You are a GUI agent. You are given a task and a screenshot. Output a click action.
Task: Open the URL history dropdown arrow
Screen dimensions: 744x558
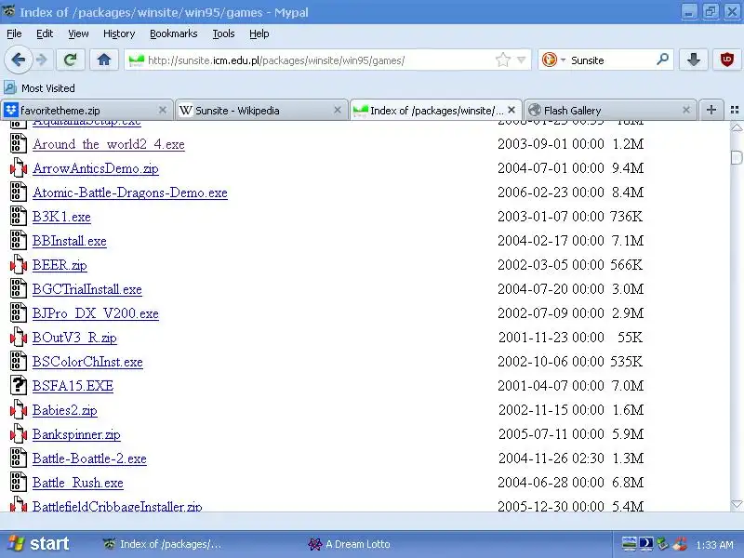click(522, 60)
